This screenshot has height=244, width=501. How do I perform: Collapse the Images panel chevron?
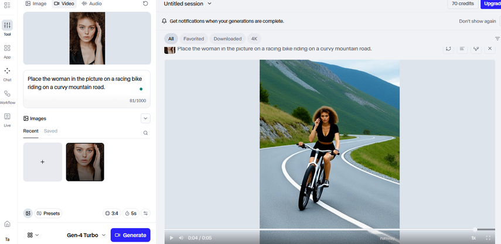145,118
